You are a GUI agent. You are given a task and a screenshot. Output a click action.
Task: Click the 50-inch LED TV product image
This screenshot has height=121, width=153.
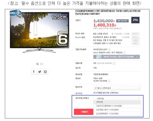click(39, 31)
